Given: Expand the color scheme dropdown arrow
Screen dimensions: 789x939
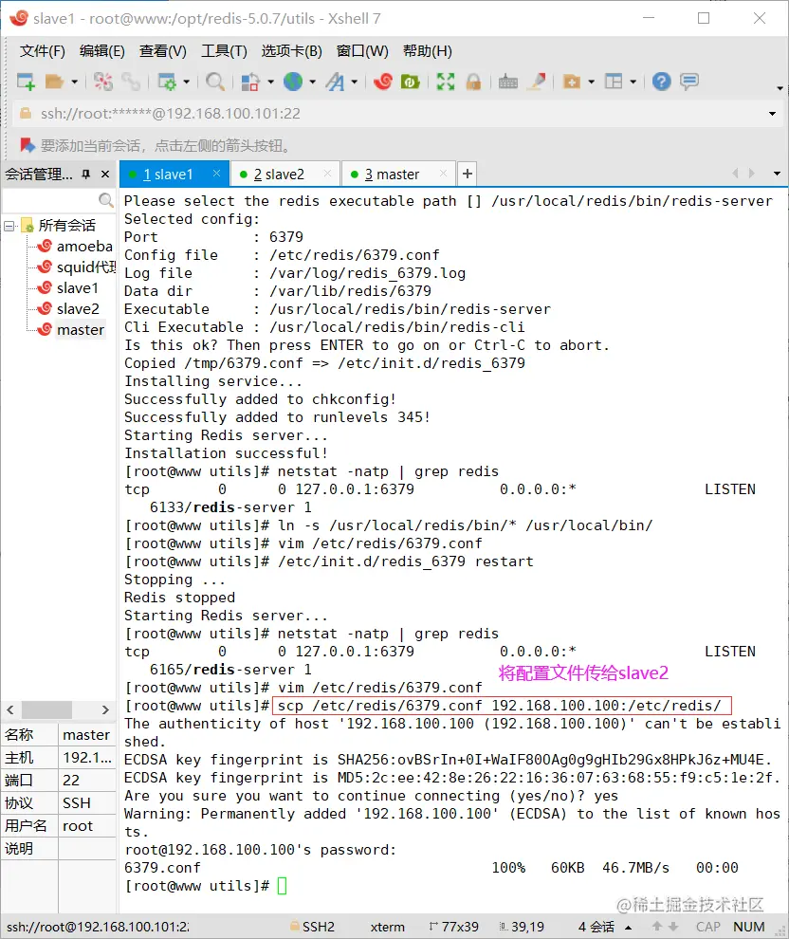Looking at the screenshot, I should pos(270,82).
